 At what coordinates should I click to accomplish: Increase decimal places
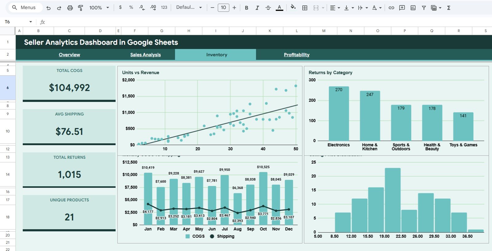coord(153,7)
